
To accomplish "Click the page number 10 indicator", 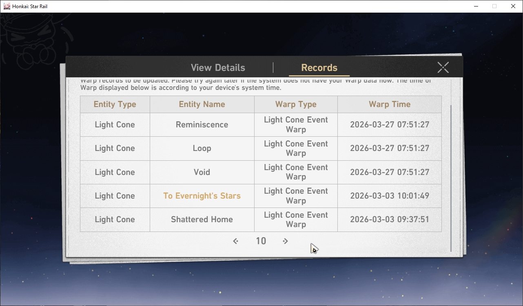I will click(x=261, y=241).
